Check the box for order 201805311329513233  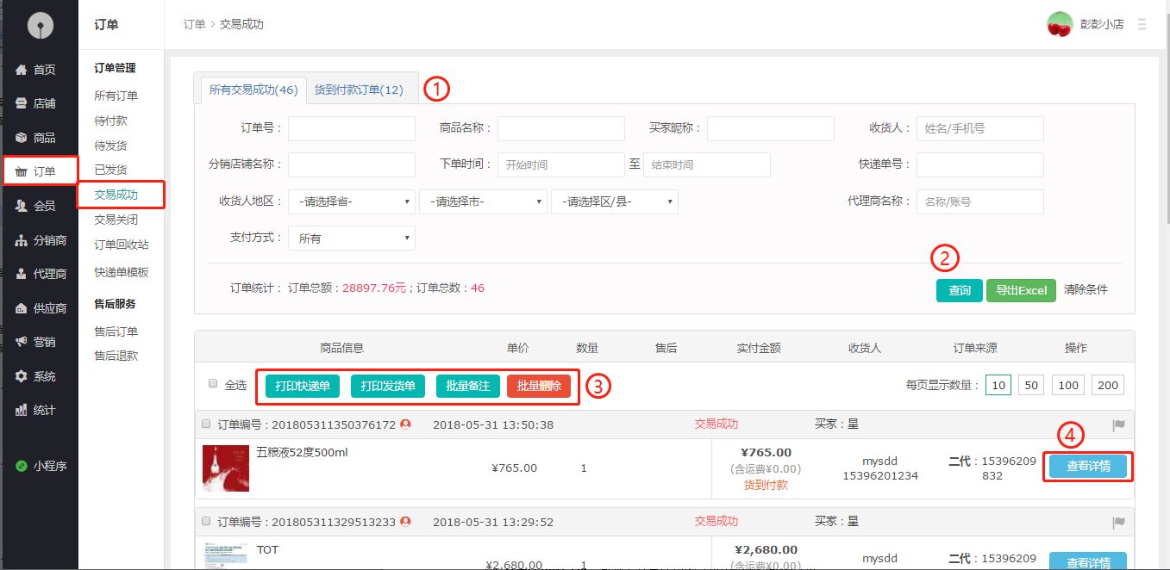[x=206, y=521]
